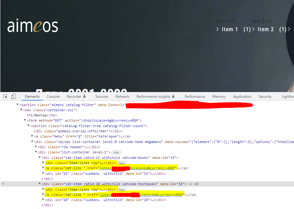
Task: Expand the submenu div id 18
Action: 43,200
